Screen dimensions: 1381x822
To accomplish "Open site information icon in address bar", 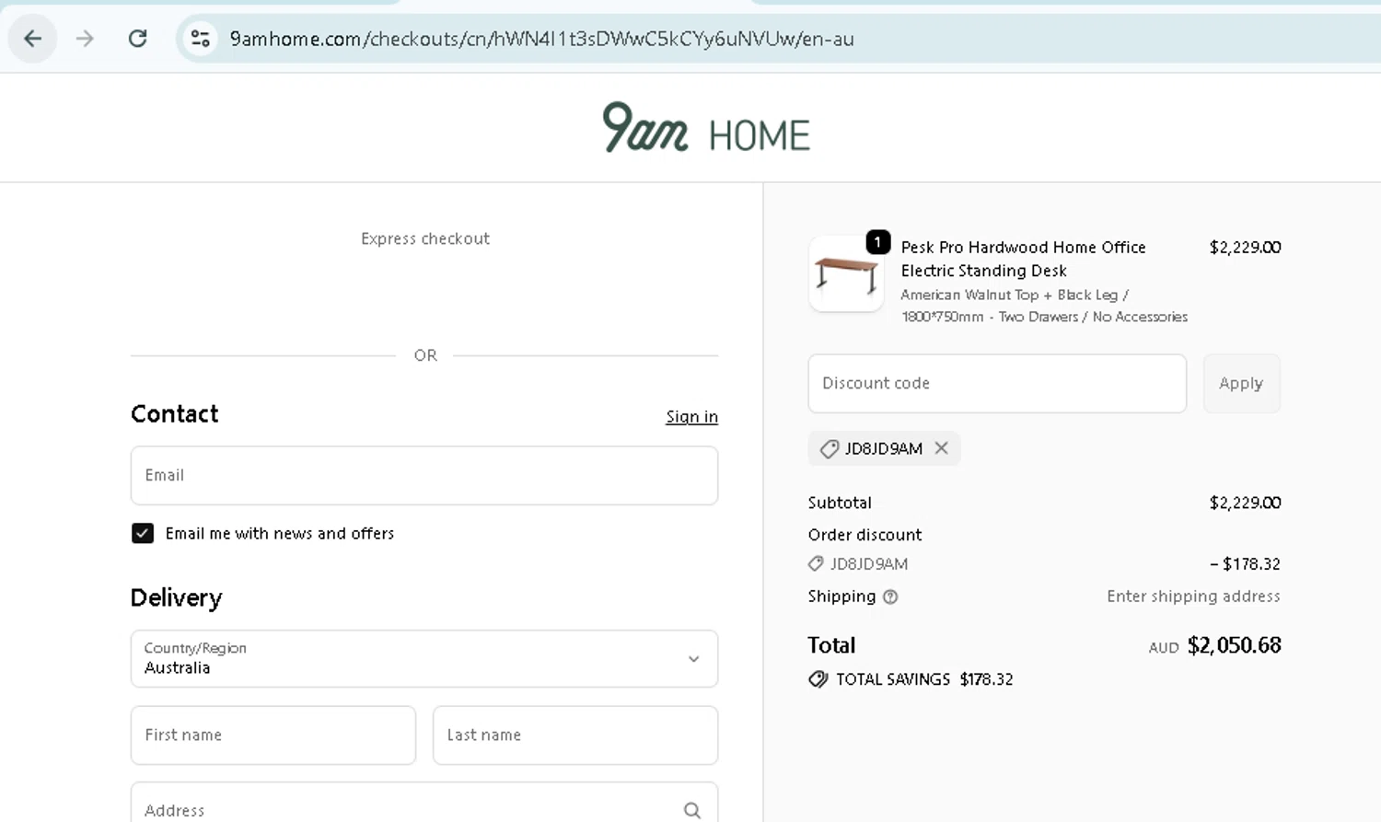I will pyautogui.click(x=200, y=39).
